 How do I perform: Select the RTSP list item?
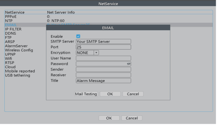(x=10, y=63)
